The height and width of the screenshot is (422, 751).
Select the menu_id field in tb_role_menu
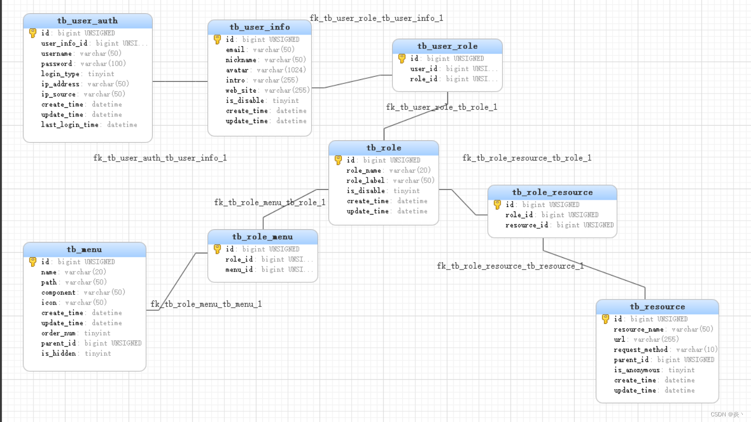pyautogui.click(x=269, y=269)
